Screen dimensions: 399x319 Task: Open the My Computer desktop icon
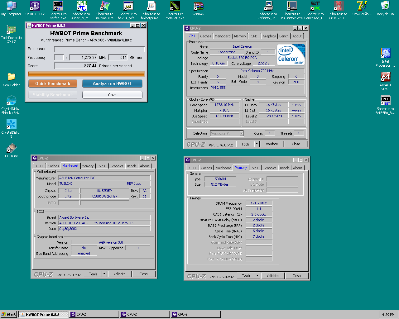pos(11,8)
